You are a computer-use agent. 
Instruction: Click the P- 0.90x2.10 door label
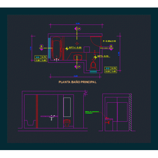pyautogui.click(x=109, y=41)
